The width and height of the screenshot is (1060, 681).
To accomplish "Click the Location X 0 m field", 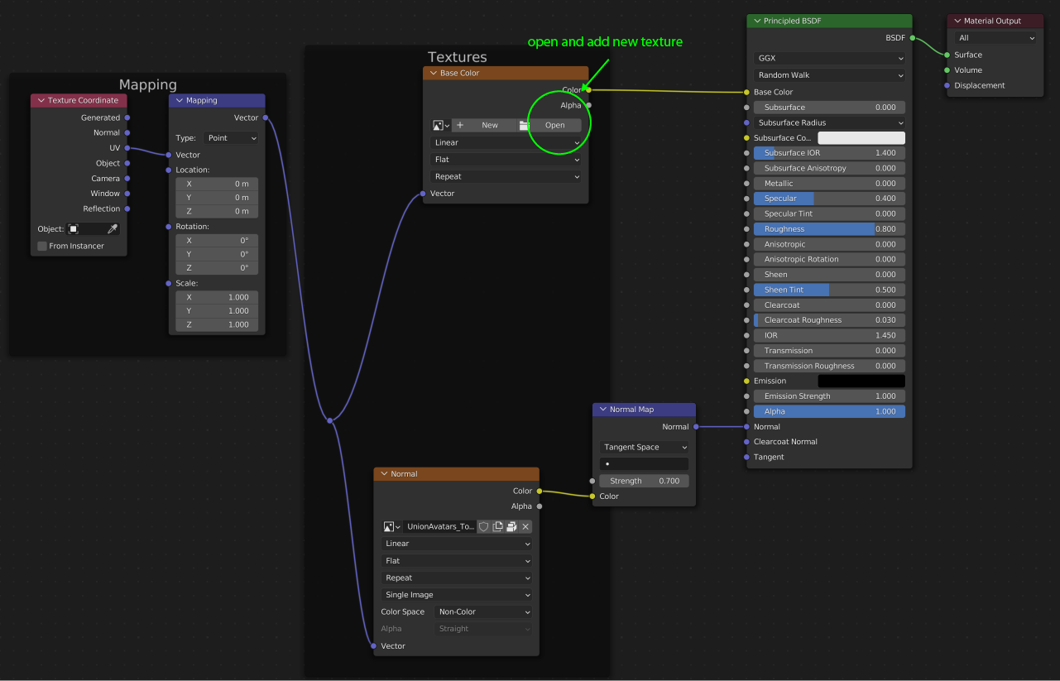I will click(x=217, y=184).
